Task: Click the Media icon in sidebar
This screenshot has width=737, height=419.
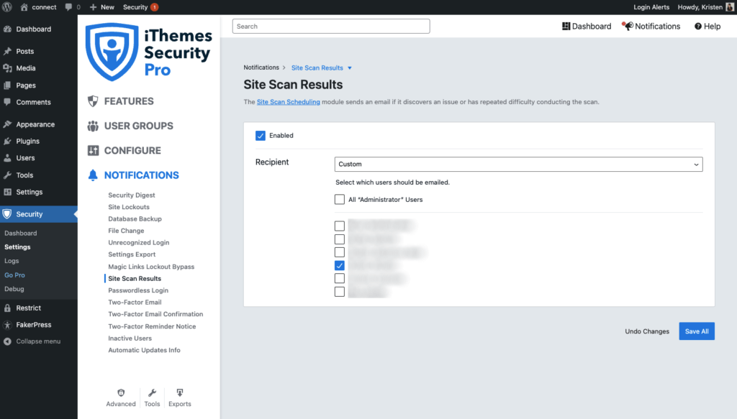Action: tap(7, 68)
